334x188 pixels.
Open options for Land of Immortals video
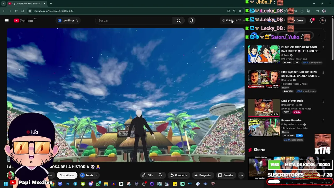point(323,101)
